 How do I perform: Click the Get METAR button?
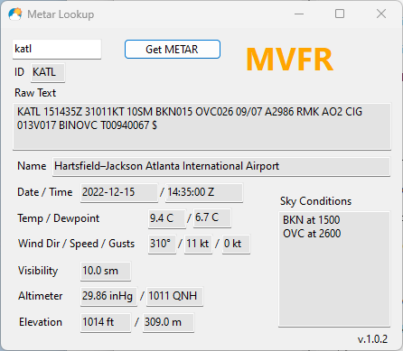click(173, 49)
